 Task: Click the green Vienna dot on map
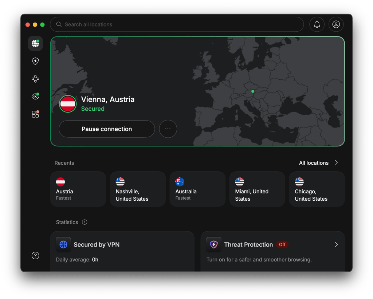[x=253, y=91]
